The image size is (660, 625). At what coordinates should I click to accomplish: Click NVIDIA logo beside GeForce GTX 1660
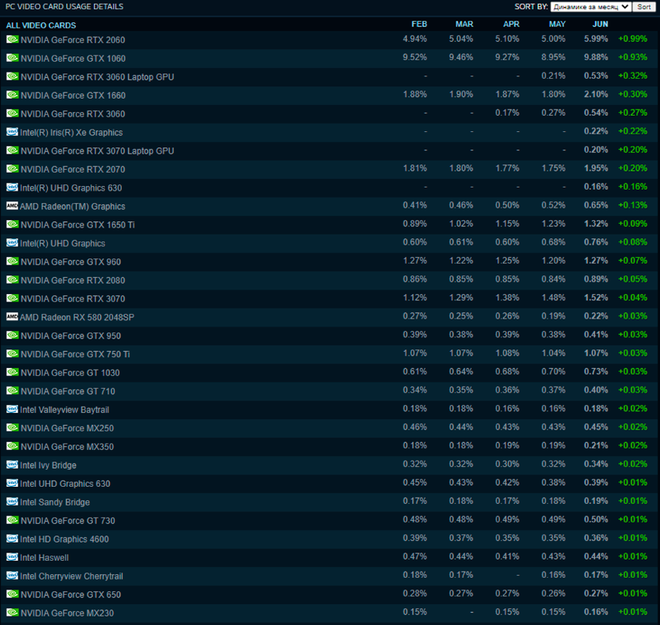coord(12,95)
